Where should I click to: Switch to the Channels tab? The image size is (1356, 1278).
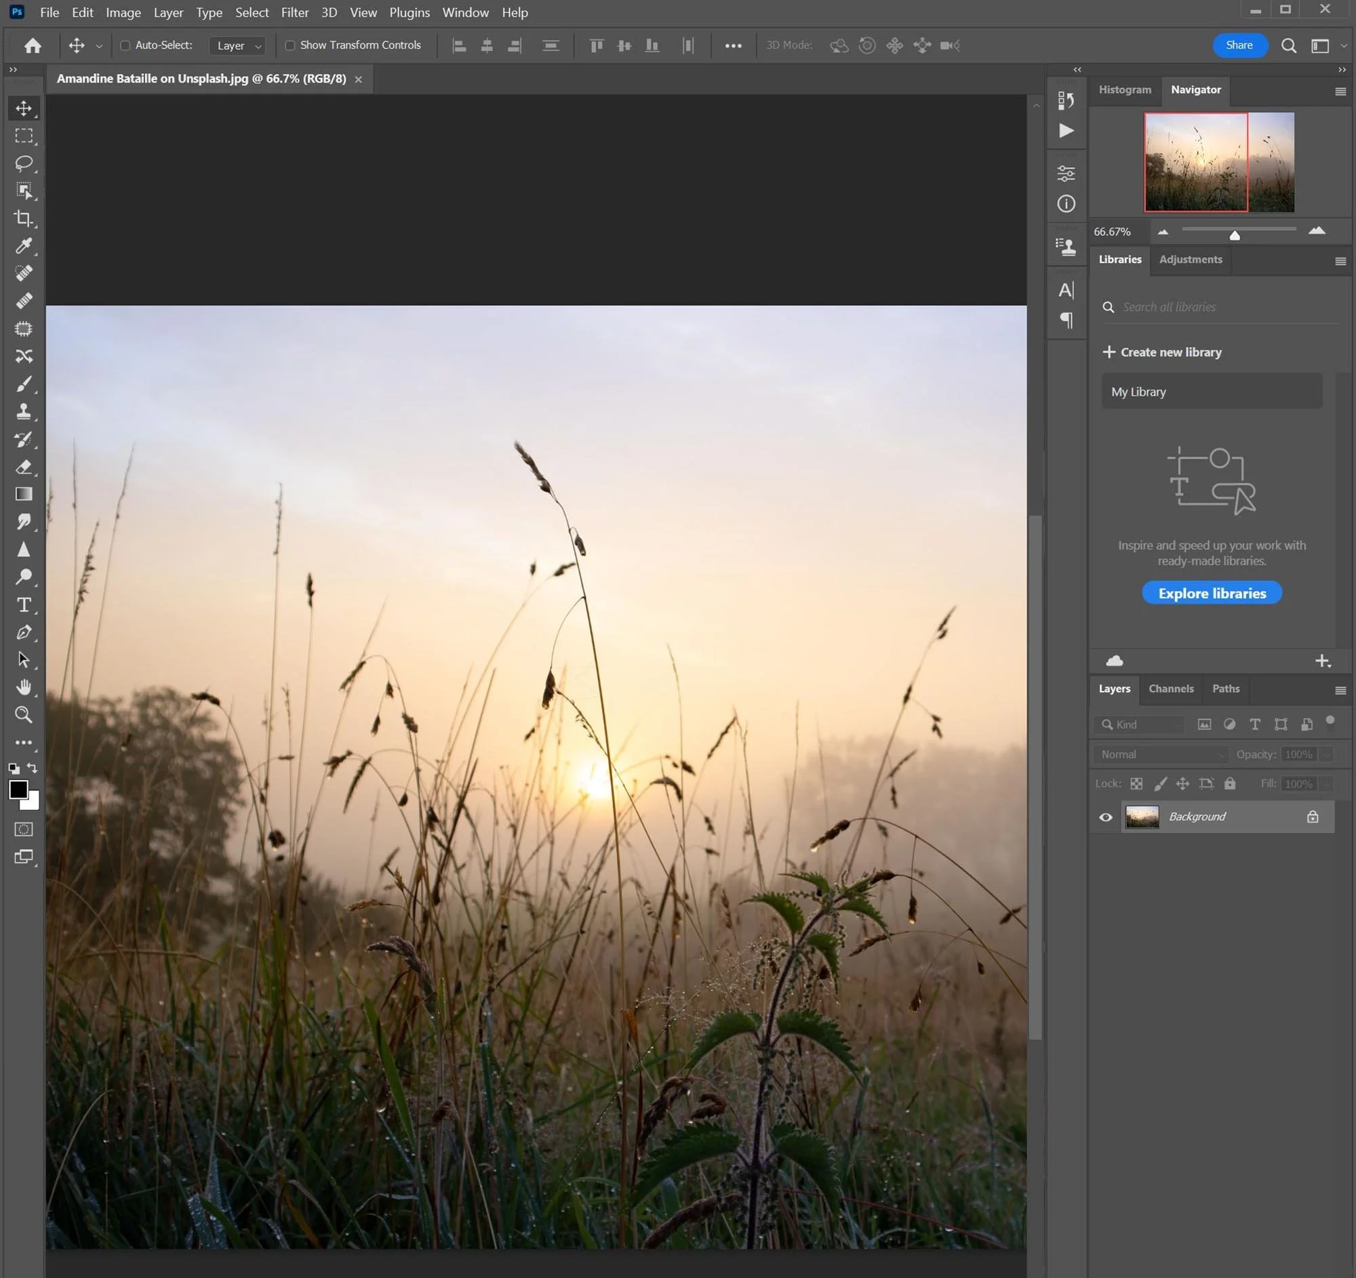pyautogui.click(x=1170, y=688)
